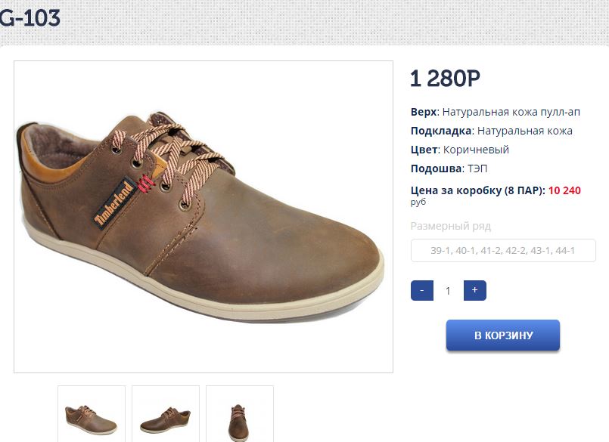
Task: Click the quantity input field
Action: [x=448, y=290]
